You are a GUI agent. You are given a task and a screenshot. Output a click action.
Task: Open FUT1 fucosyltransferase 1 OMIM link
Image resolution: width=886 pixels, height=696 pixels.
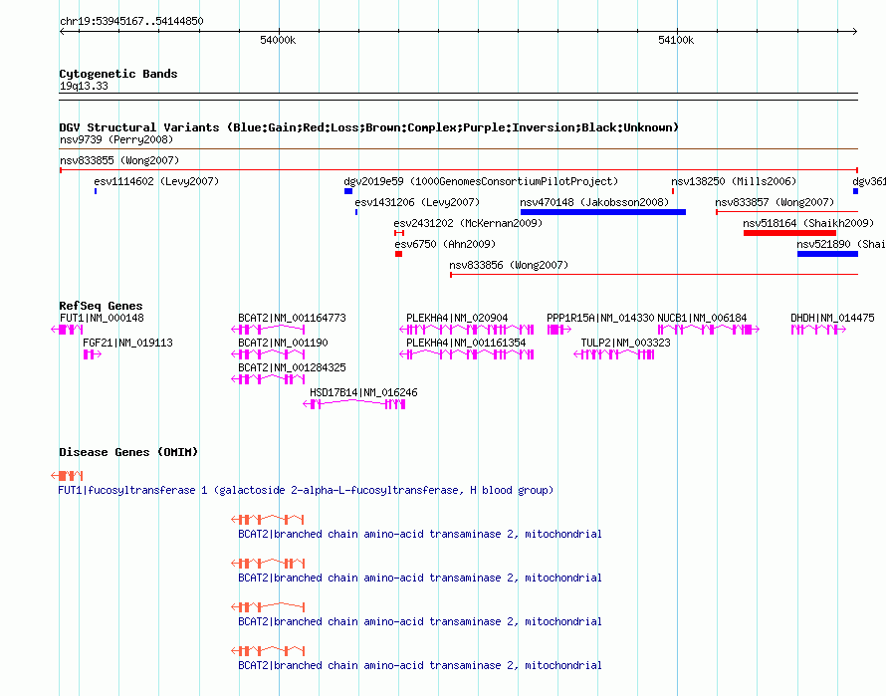pos(306,490)
